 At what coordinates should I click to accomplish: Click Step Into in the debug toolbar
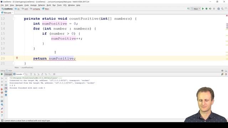pyautogui.click(x=35, y=74)
